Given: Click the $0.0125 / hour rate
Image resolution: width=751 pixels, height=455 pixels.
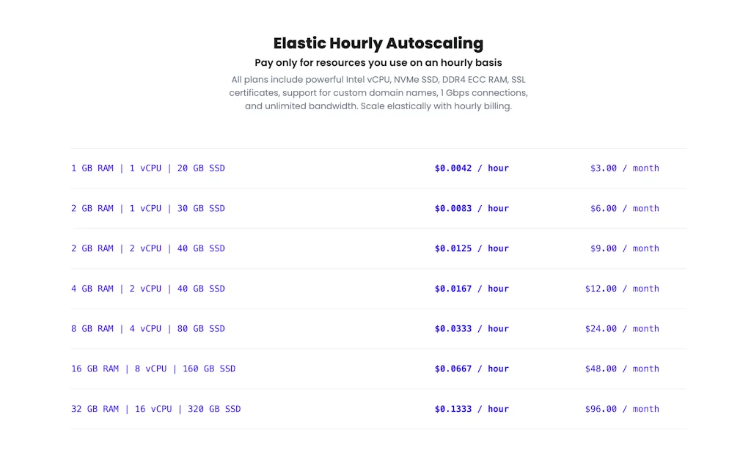Looking at the screenshot, I should 472,248.
